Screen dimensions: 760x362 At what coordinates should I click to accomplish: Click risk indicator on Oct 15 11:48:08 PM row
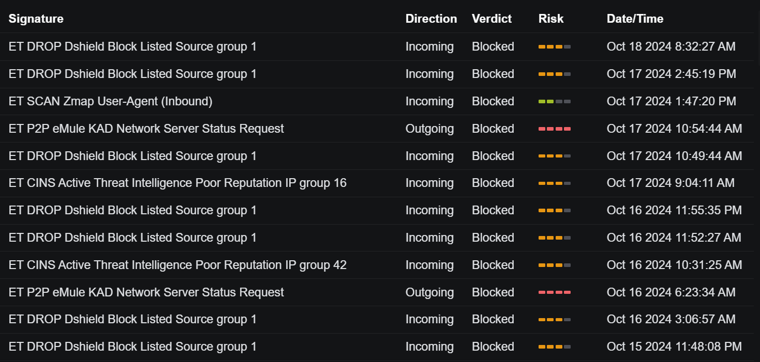click(554, 347)
